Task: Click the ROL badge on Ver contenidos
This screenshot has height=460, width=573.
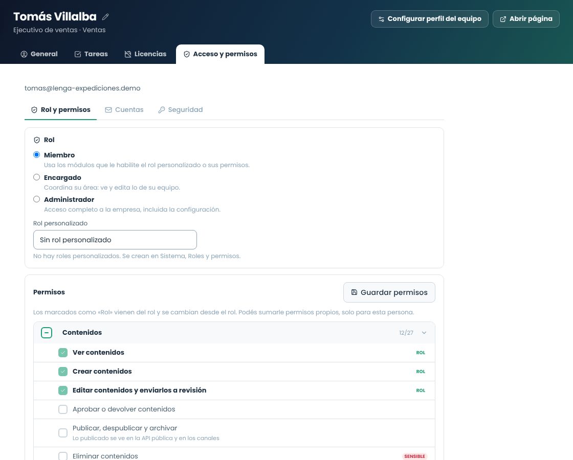Action: pyautogui.click(x=421, y=353)
